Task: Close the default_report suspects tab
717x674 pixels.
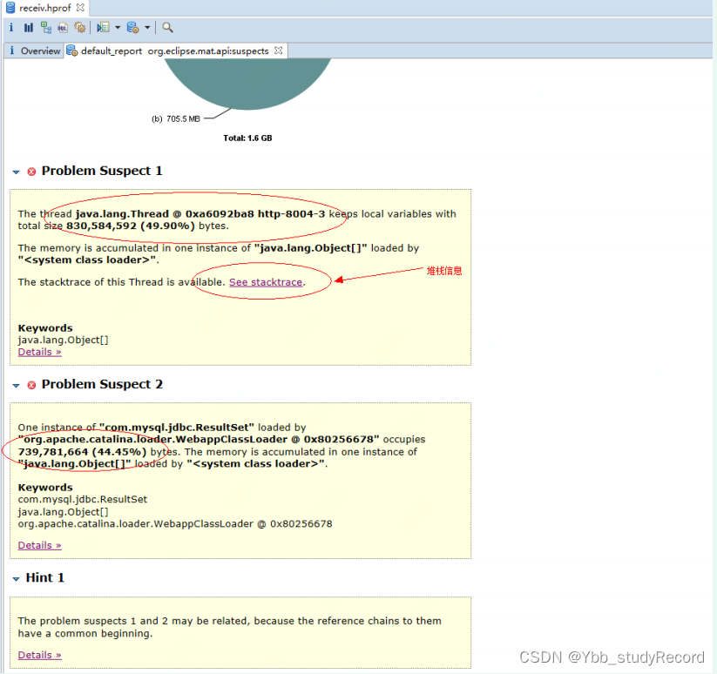Action: [x=278, y=51]
